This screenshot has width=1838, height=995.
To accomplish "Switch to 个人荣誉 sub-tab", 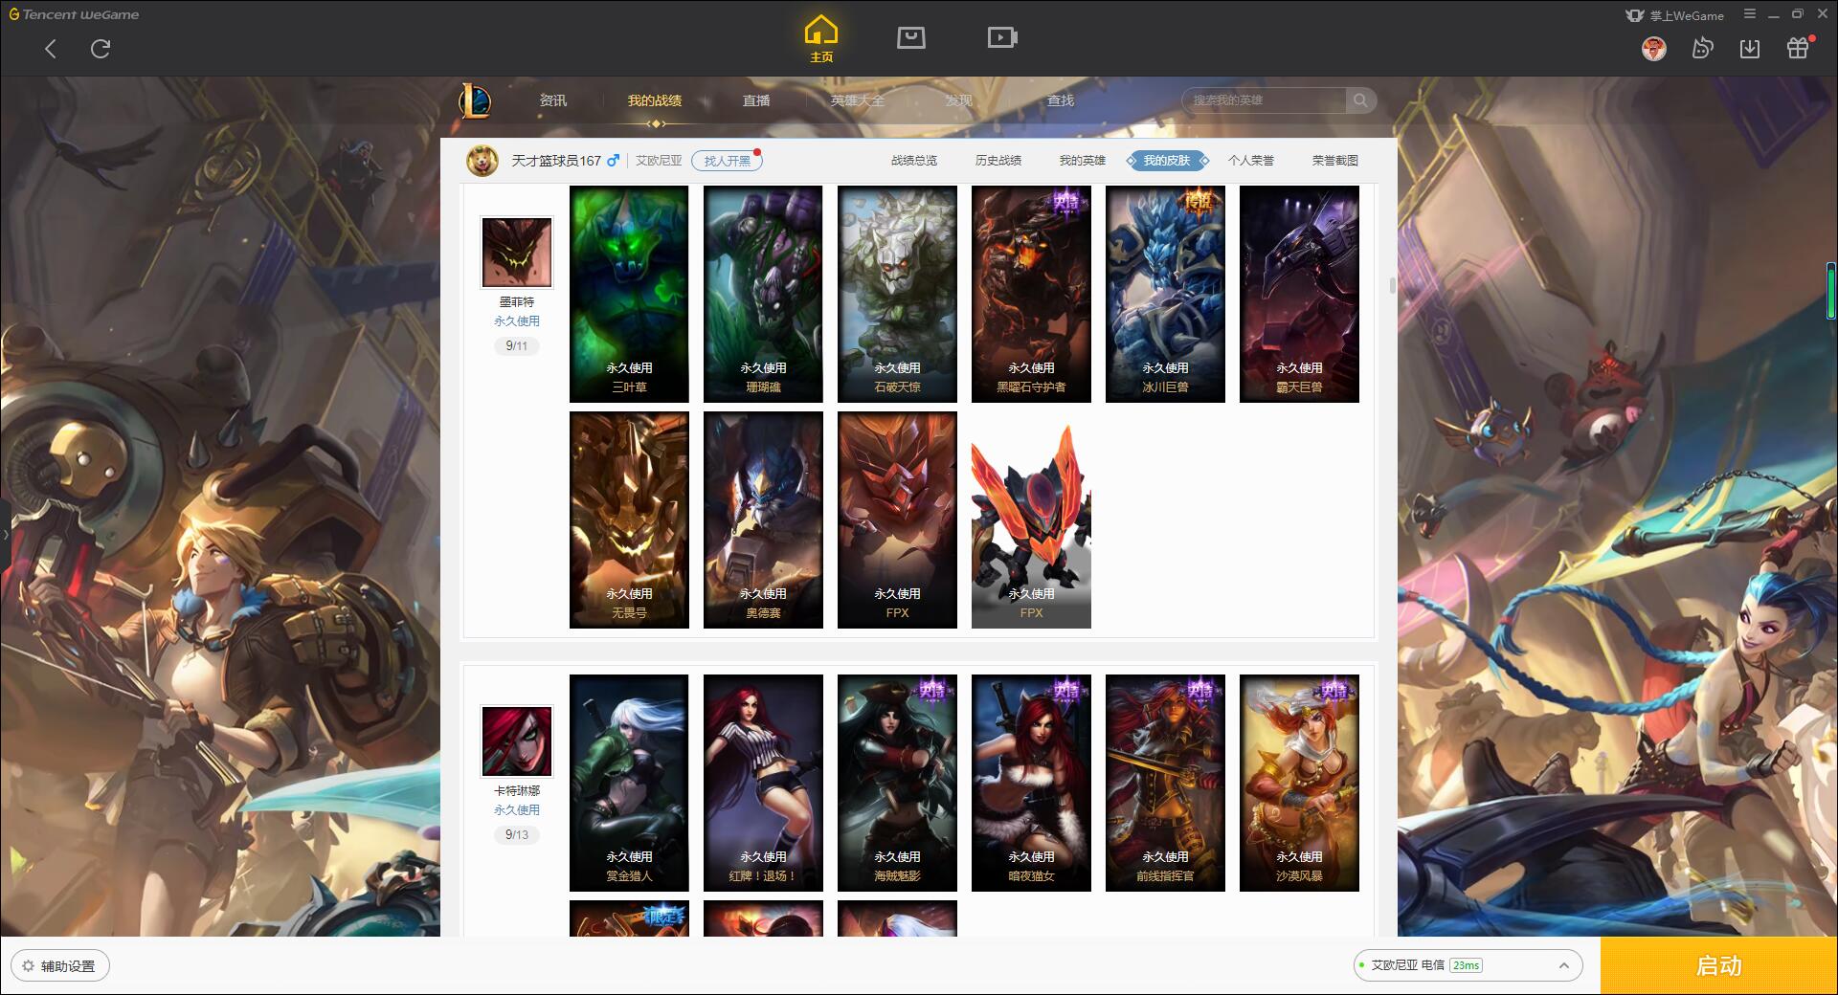I will (x=1251, y=161).
